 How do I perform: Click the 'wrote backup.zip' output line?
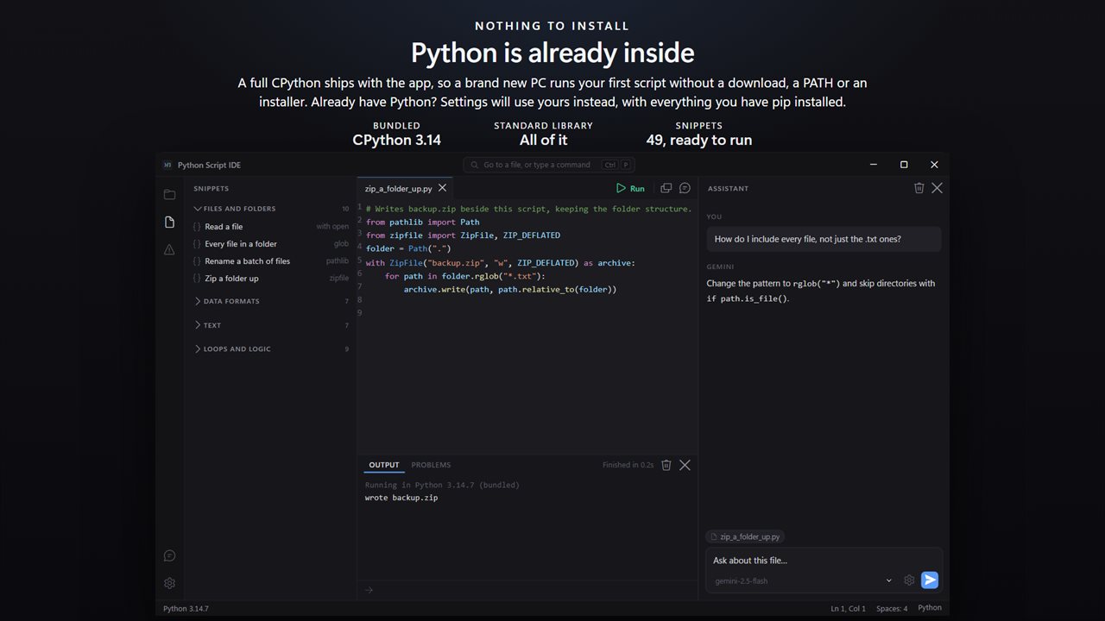coord(401,498)
